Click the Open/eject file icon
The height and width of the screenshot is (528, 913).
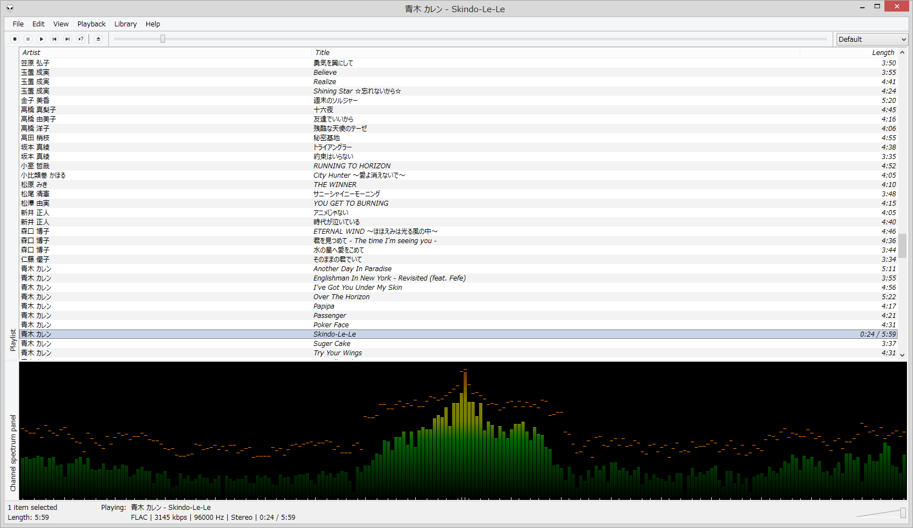point(98,39)
